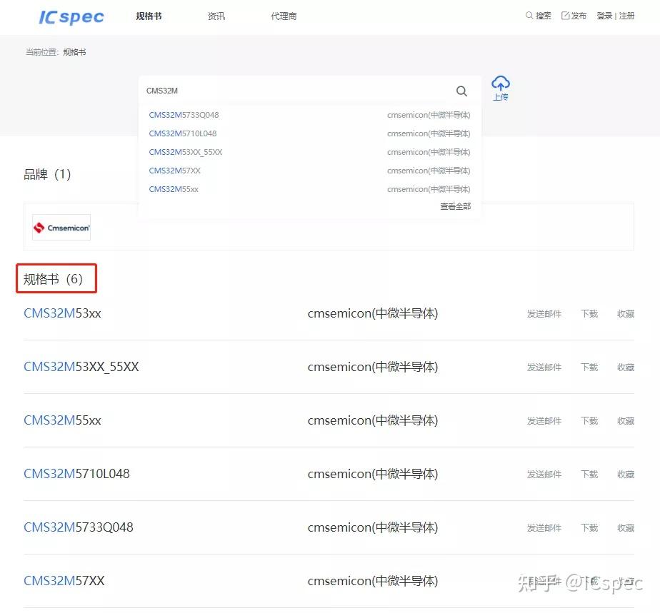
Task: Toggle 收藏 favorite for CMS32M5710L048
Action: pos(625,474)
